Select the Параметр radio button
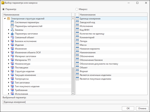 3,9
